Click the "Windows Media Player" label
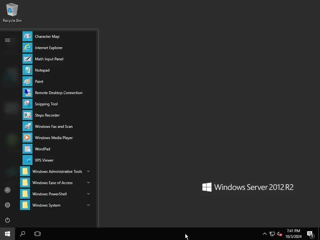This screenshot has height=240, width=320. [54, 138]
